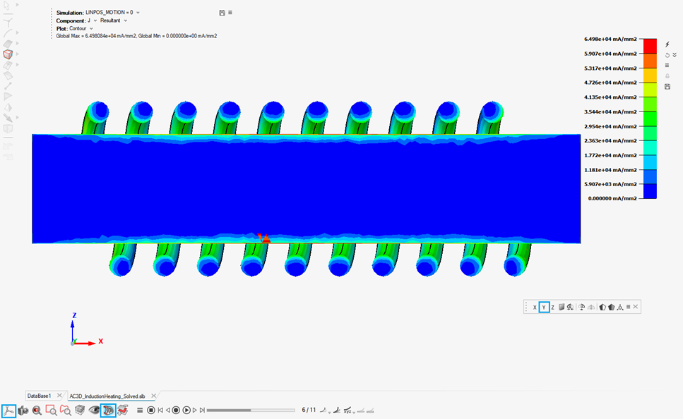This screenshot has height=419, width=683.
Task: Select the trowel tool in sidebar
Action: 8,118
